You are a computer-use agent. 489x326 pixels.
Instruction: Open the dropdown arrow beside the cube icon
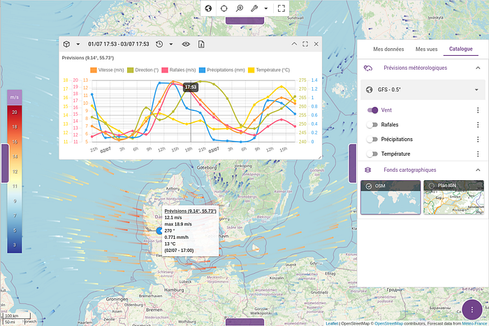click(x=78, y=44)
